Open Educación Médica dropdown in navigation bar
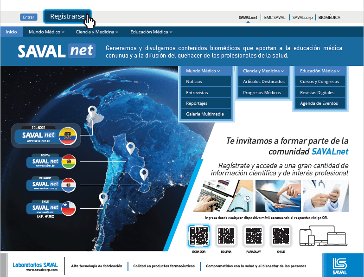This screenshot has height=277, width=364. click(151, 32)
